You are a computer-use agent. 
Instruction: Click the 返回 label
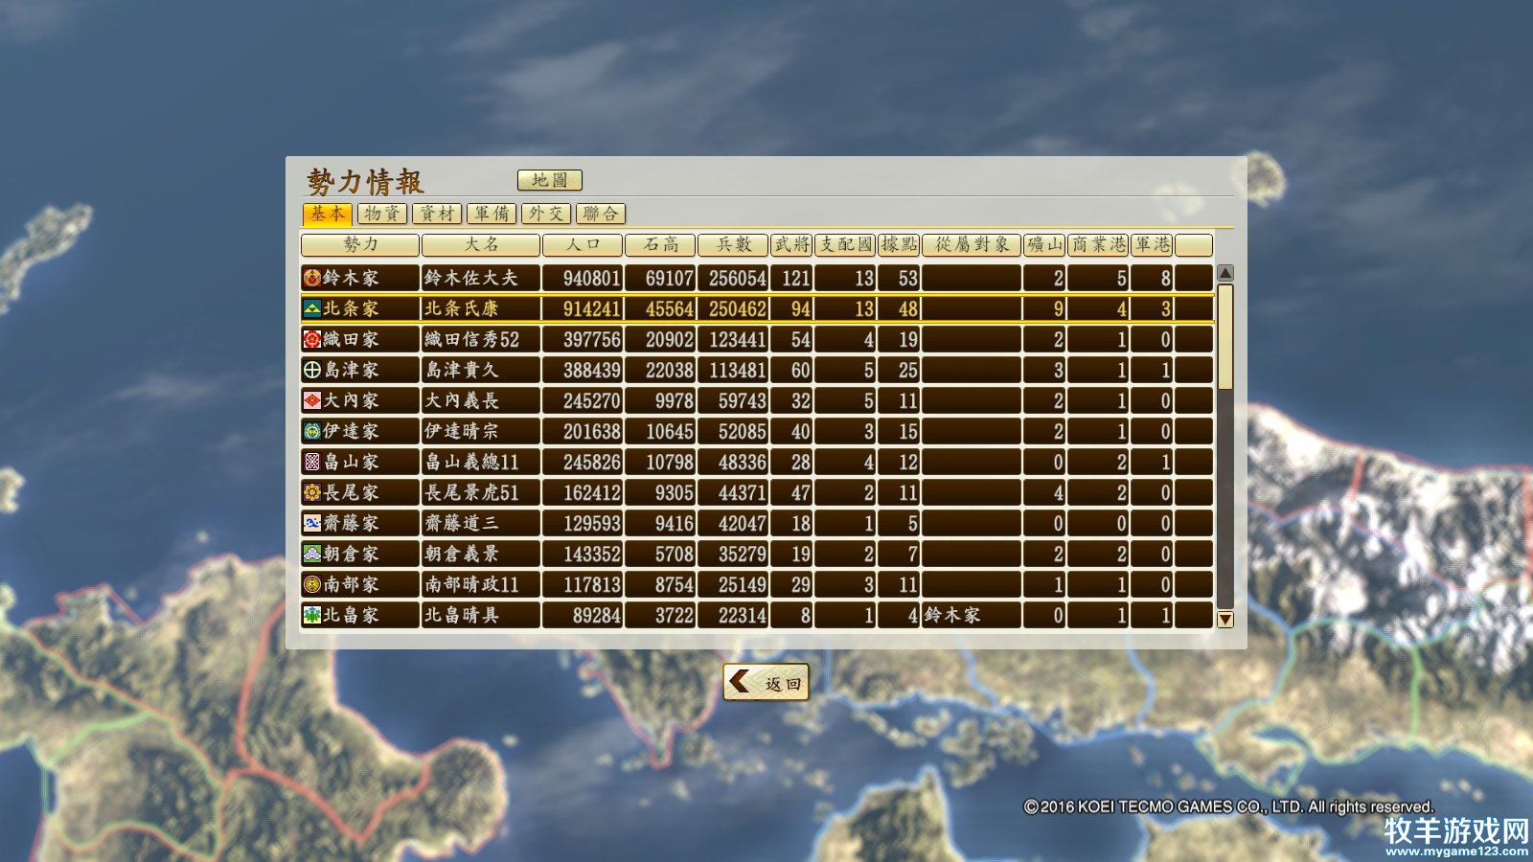click(783, 684)
